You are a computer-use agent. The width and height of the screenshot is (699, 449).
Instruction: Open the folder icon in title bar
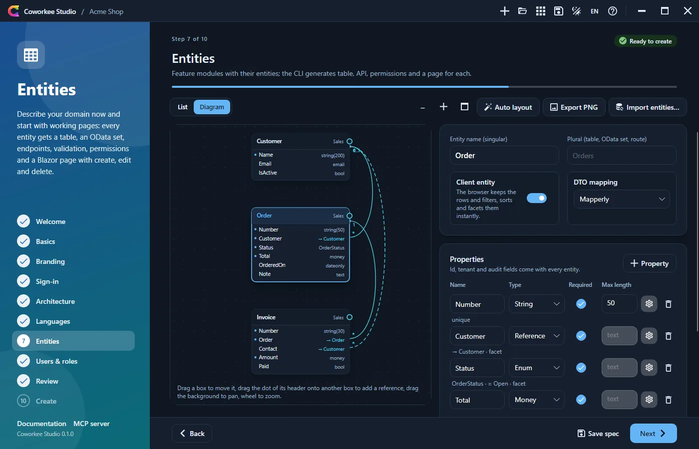point(523,11)
